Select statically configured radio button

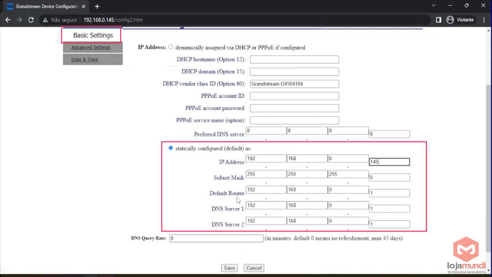(x=171, y=148)
